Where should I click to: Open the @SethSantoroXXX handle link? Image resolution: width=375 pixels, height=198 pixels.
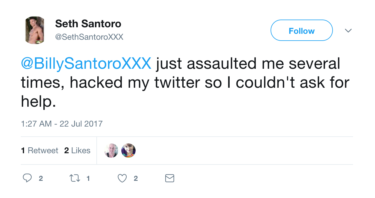pyautogui.click(x=89, y=37)
